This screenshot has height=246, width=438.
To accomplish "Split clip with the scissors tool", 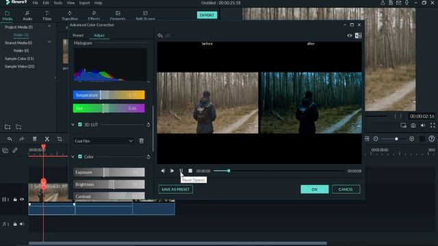I will click(x=47, y=139).
